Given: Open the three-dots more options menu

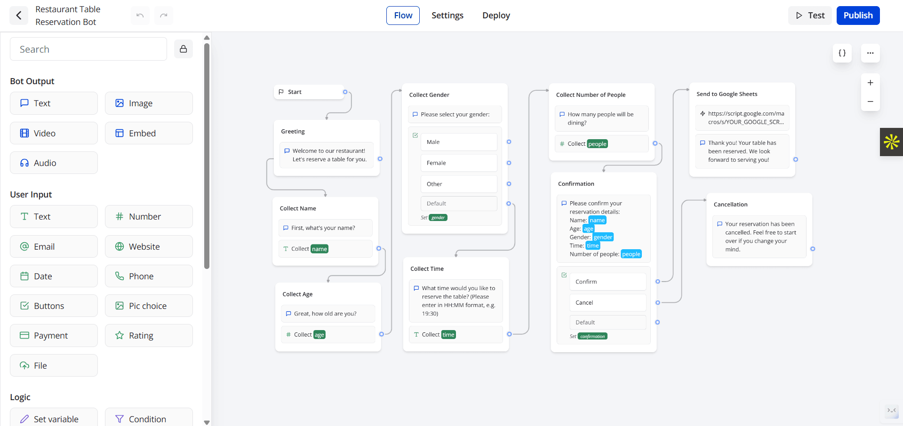Looking at the screenshot, I should [x=870, y=53].
